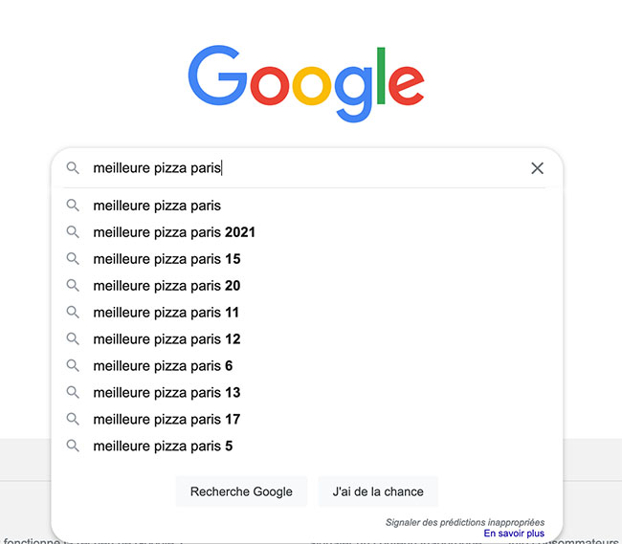Image resolution: width=622 pixels, height=544 pixels.
Task: Pick the suggestion "meilleure pizza paris 17"
Action: tap(167, 420)
